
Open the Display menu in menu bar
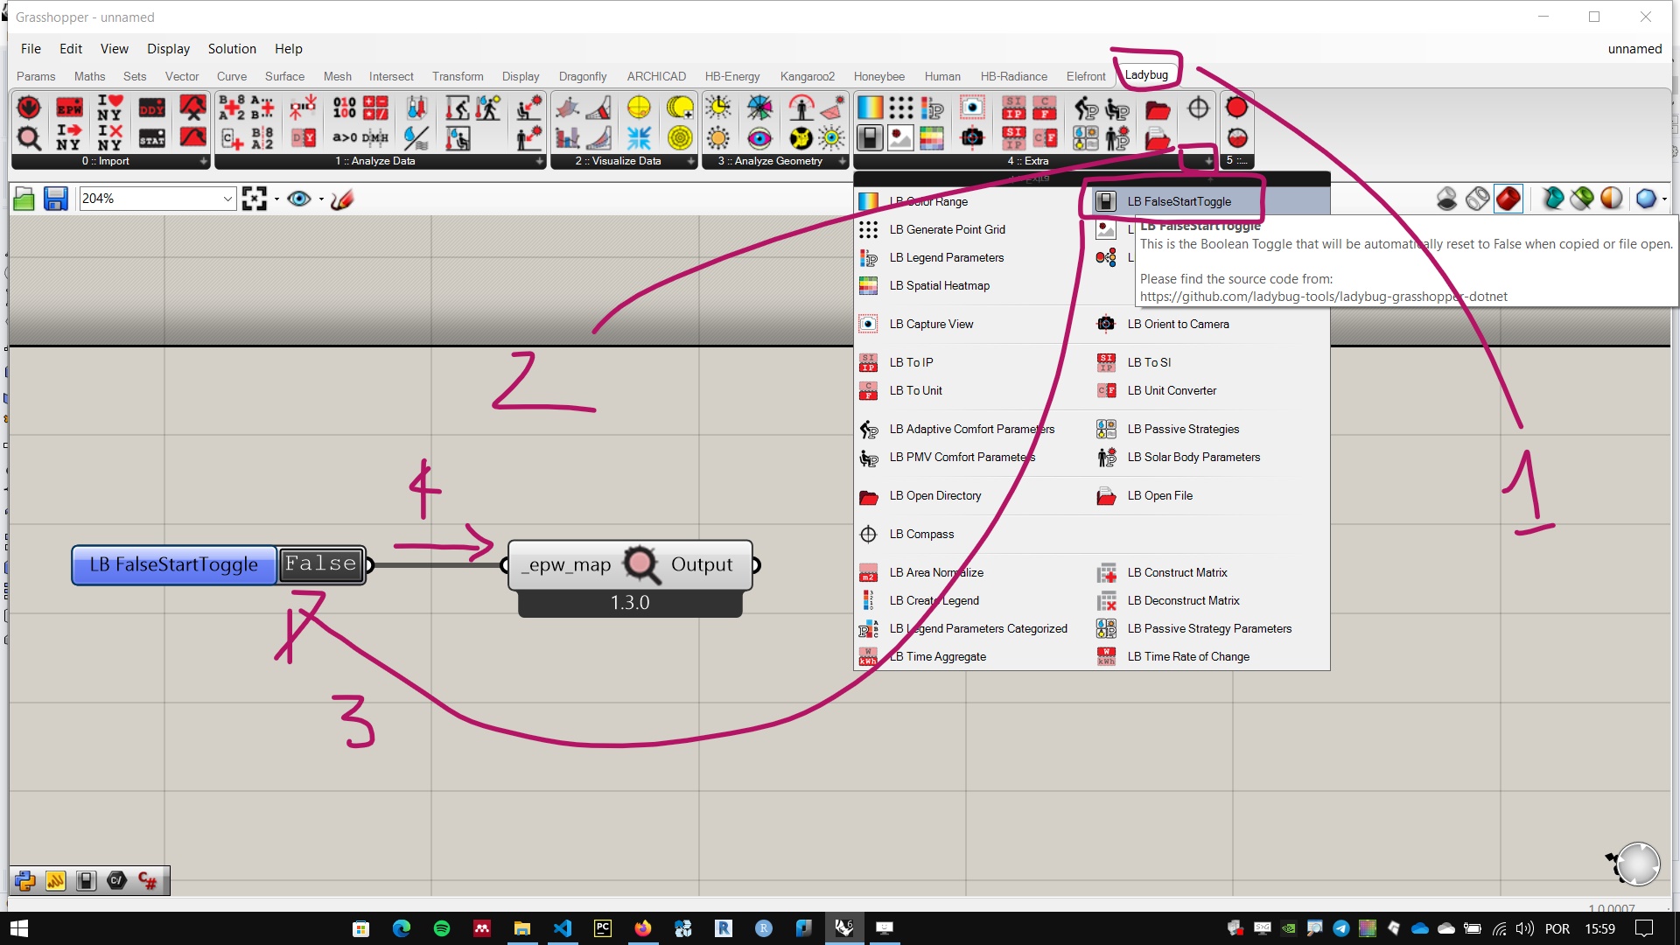(x=168, y=49)
